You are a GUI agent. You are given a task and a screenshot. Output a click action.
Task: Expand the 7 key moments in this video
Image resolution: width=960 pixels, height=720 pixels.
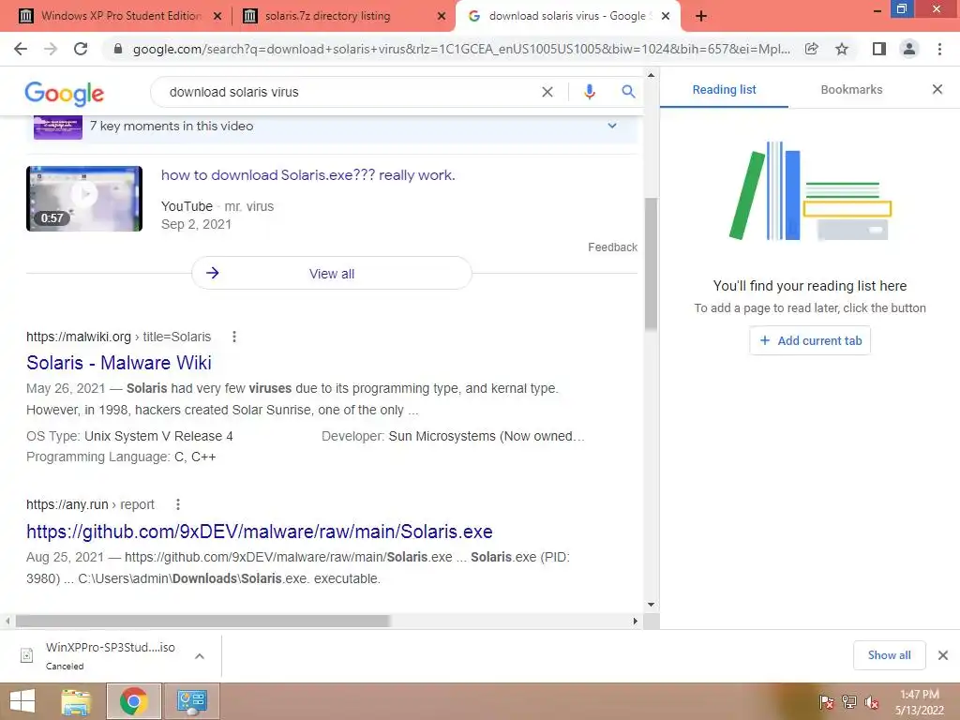pos(612,126)
